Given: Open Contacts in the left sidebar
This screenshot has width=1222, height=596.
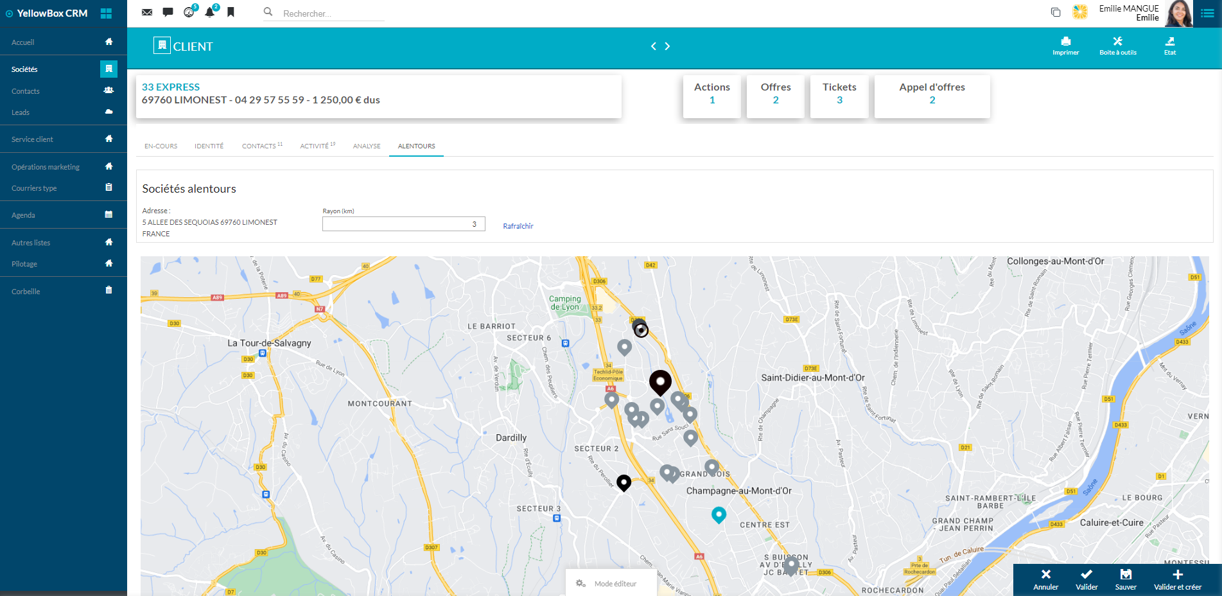Looking at the screenshot, I should pyautogui.click(x=26, y=91).
